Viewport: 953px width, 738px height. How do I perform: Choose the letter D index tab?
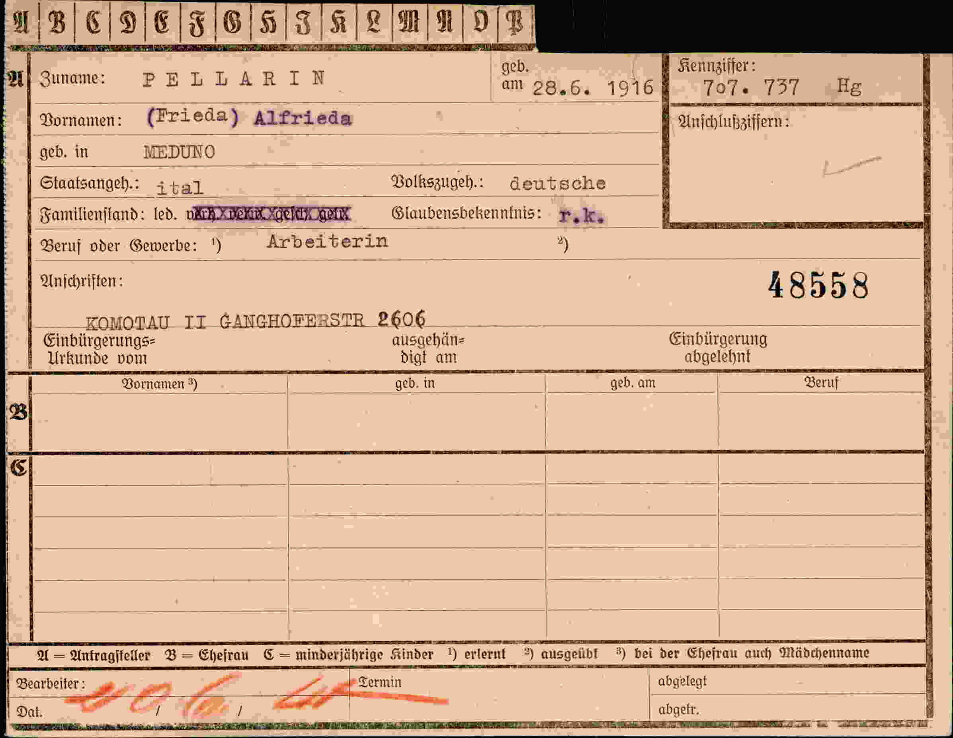pos(128,23)
